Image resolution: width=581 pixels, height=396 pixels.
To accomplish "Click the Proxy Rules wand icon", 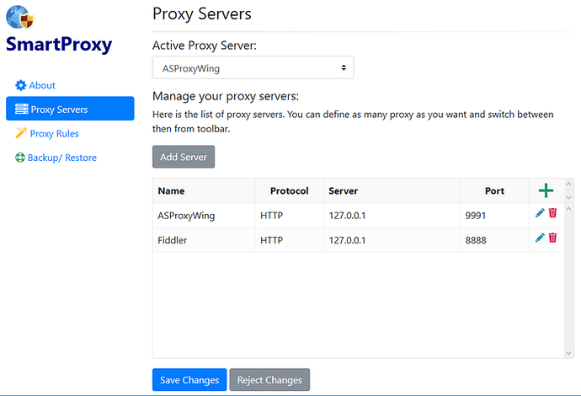I will point(21,133).
